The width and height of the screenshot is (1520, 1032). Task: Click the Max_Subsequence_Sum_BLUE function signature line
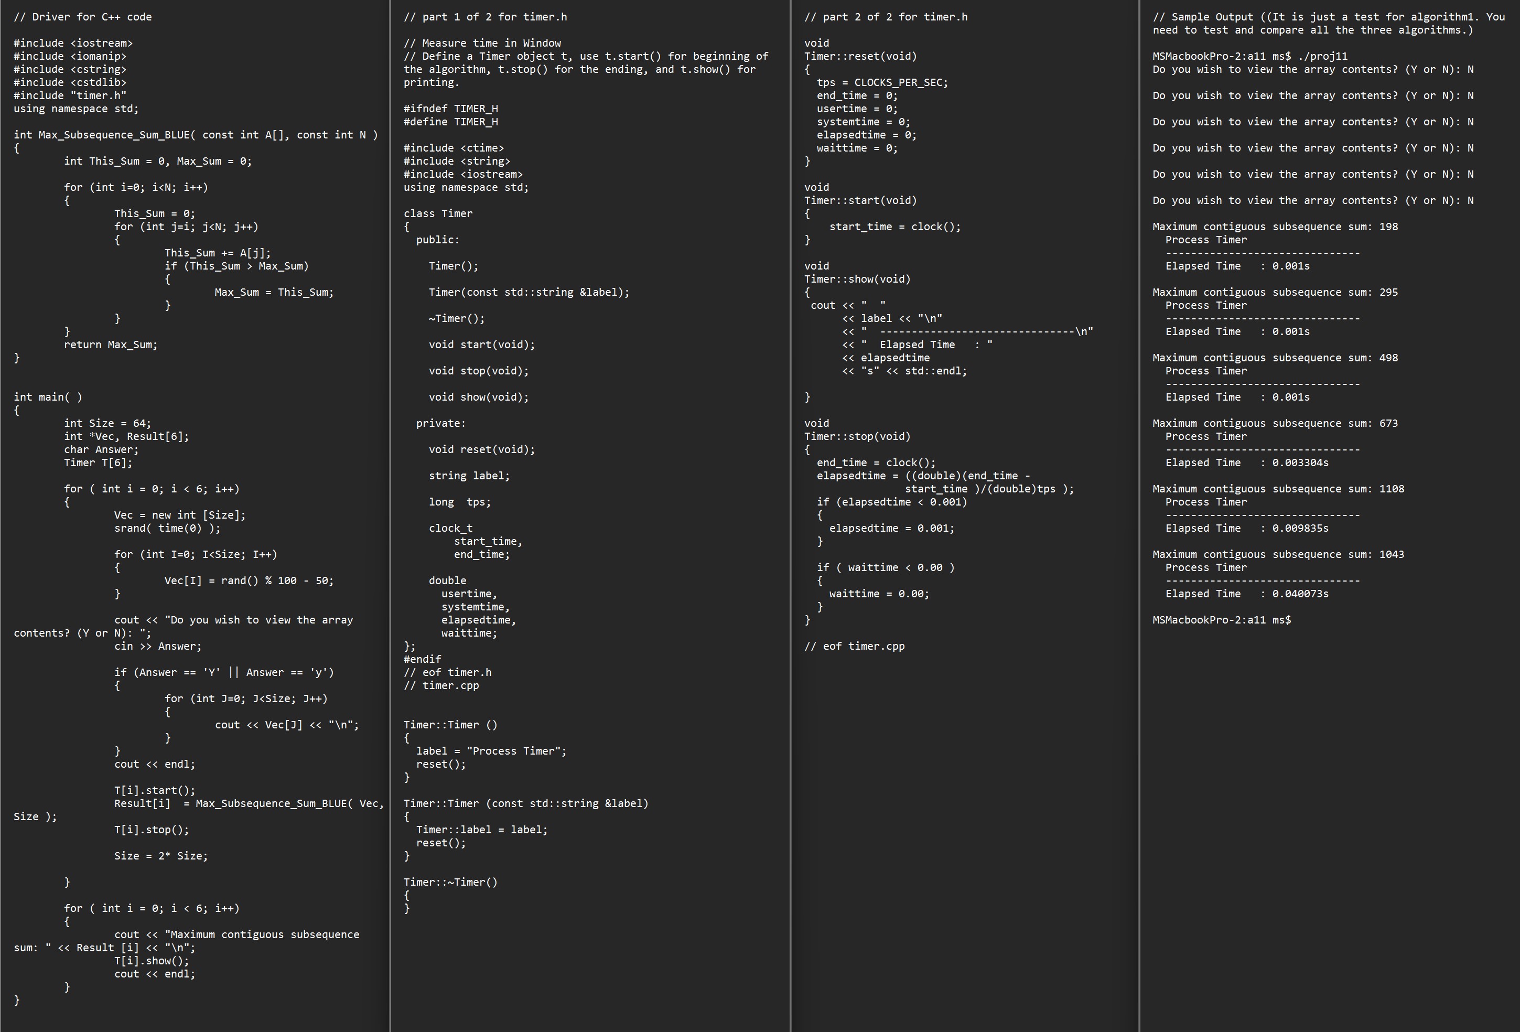pyautogui.click(x=196, y=135)
